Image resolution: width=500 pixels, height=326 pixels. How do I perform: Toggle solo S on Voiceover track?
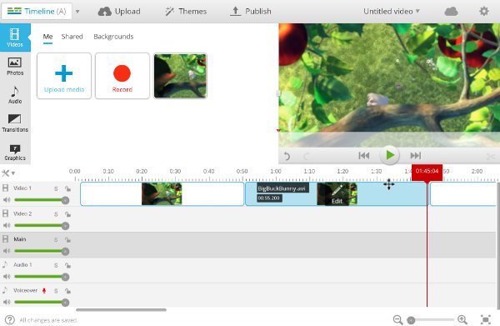[56, 291]
